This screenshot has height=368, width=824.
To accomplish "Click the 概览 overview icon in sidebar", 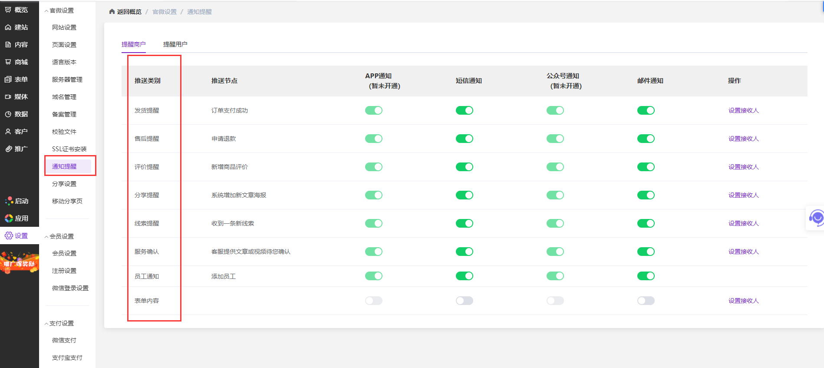I will point(8,10).
